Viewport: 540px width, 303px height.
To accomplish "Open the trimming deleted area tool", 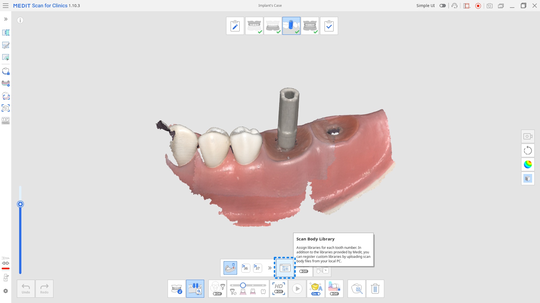I will pos(6,83).
